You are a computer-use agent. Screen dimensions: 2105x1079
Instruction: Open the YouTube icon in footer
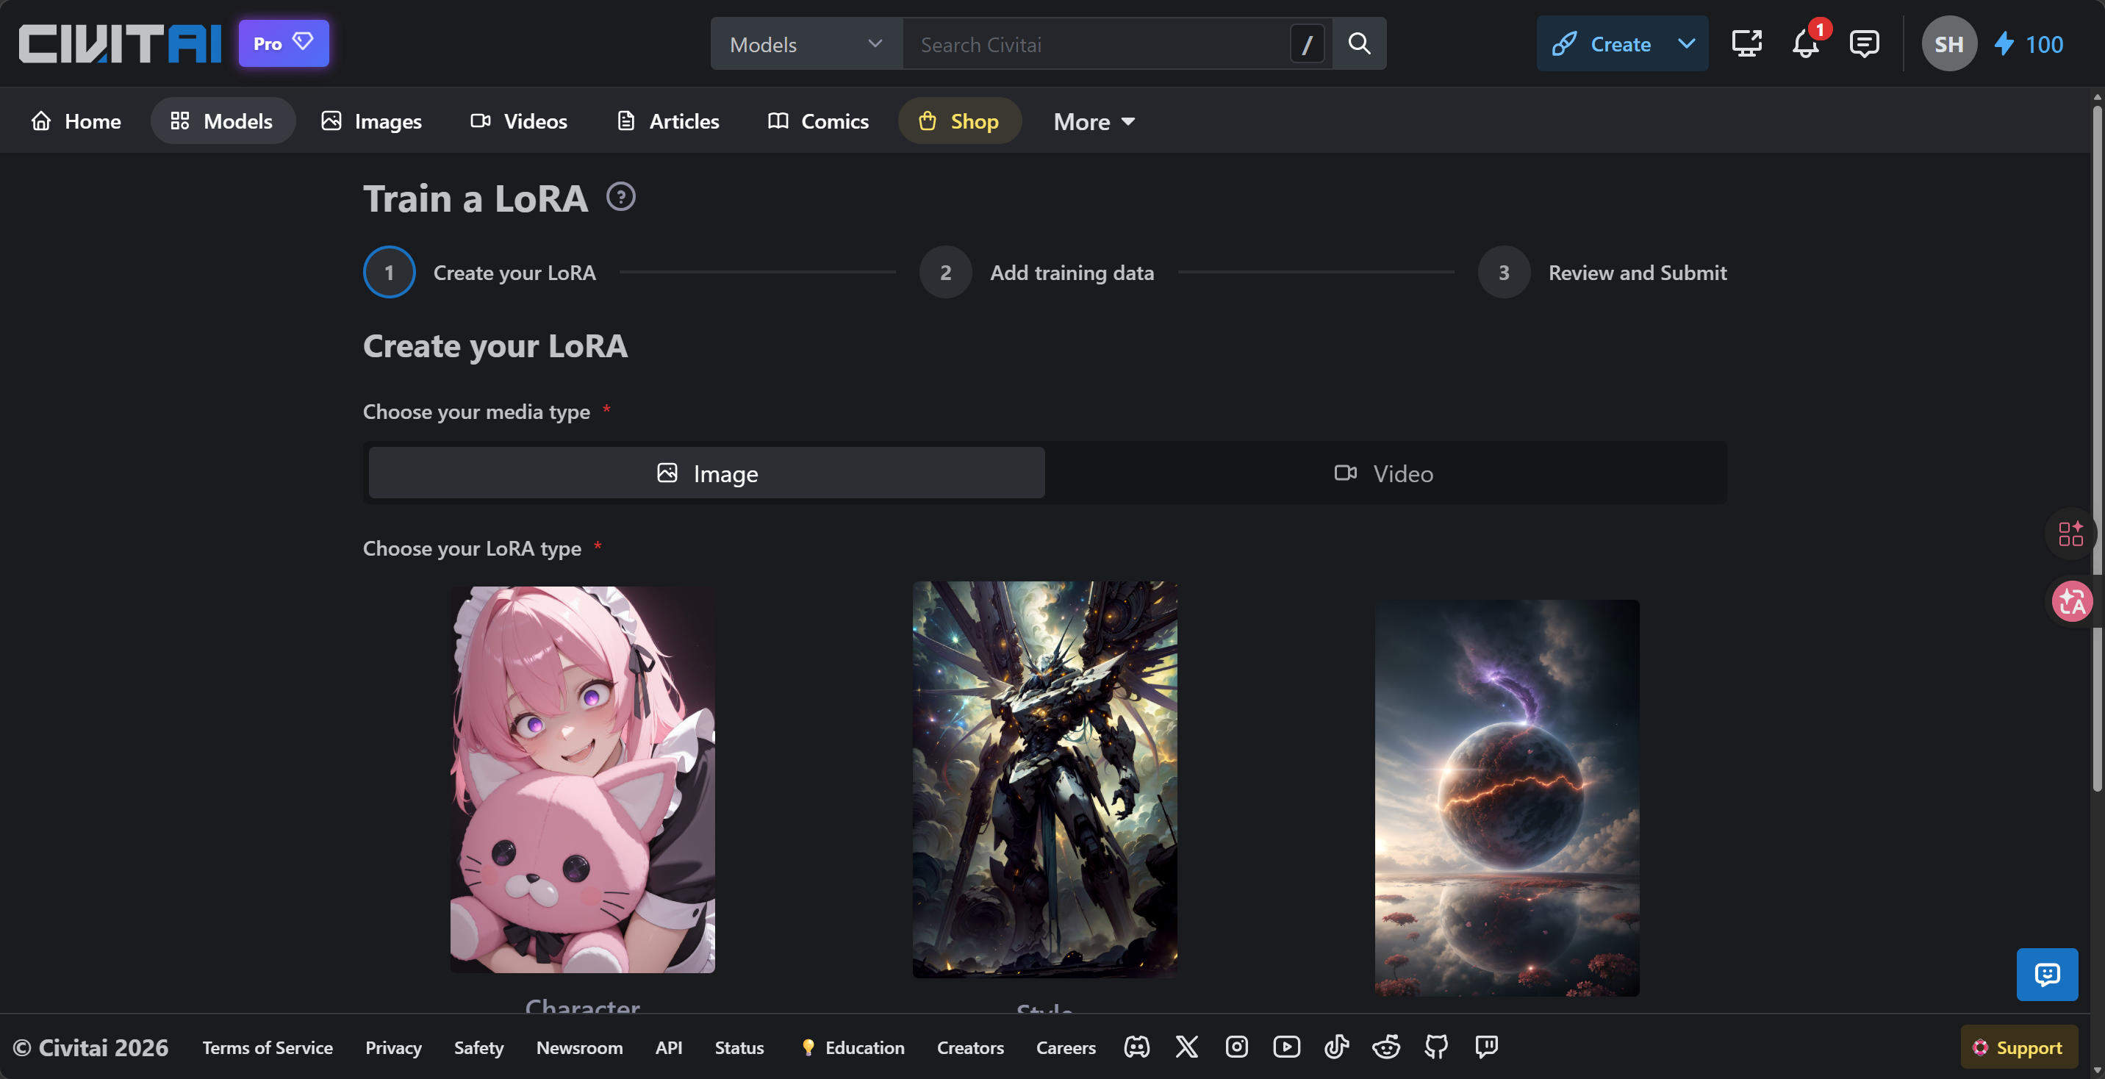tap(1286, 1047)
